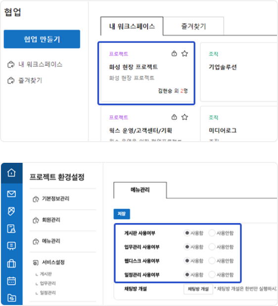Star the 화성 현장 프로젝트 card
This screenshot has width=278, height=306.
click(x=185, y=53)
